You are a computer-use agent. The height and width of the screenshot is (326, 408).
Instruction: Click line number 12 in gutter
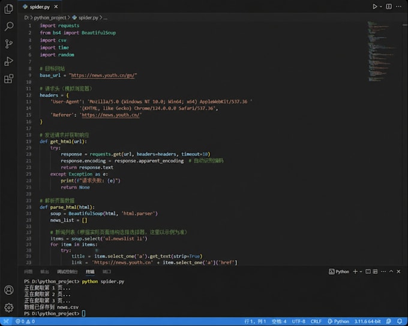(29, 95)
